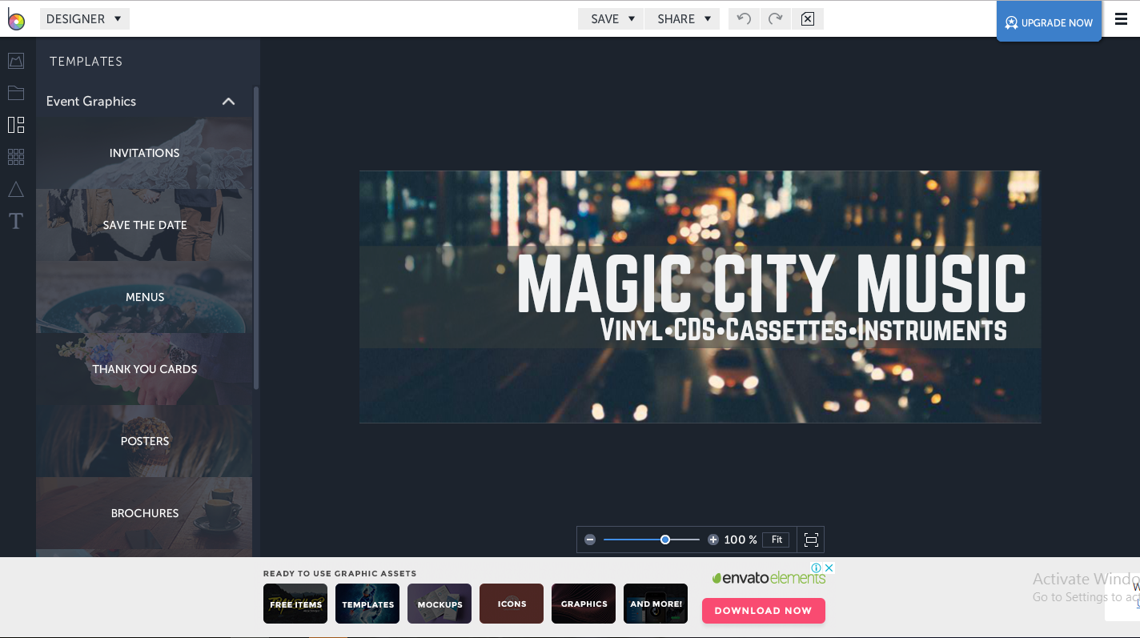Select the Text tool icon
This screenshot has height=638, width=1140.
[16, 222]
